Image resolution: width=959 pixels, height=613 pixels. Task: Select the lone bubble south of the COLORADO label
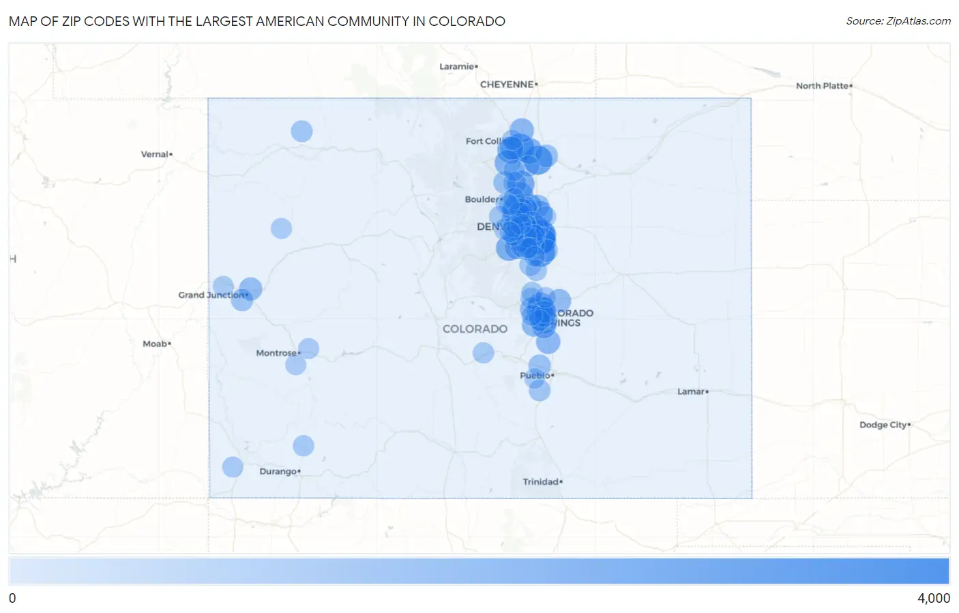click(x=483, y=353)
